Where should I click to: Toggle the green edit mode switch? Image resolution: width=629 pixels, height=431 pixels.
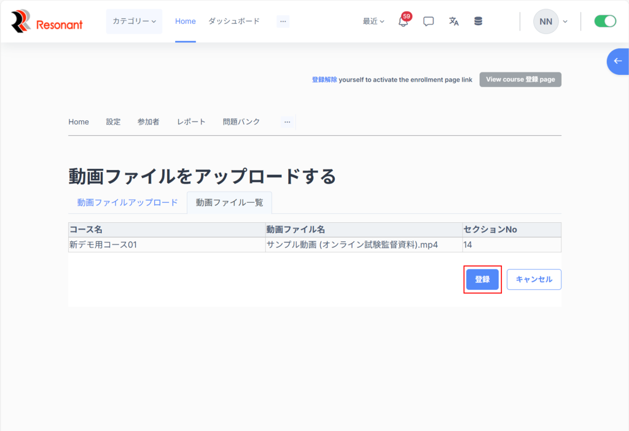[604, 21]
